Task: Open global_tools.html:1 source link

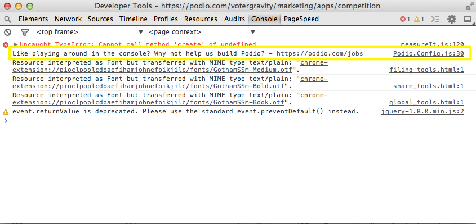Action: coord(426,102)
